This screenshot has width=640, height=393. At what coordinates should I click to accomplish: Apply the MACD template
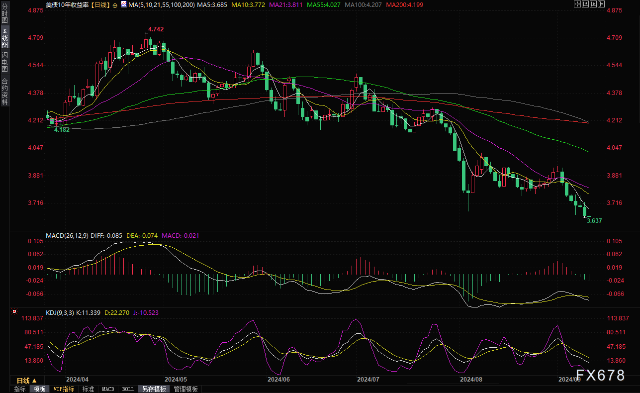pyautogui.click(x=108, y=389)
